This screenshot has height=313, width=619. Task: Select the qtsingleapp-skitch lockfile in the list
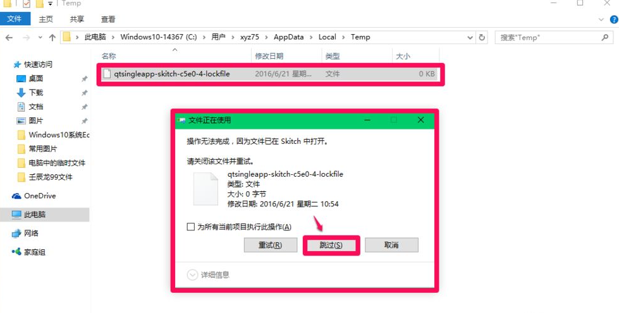171,74
